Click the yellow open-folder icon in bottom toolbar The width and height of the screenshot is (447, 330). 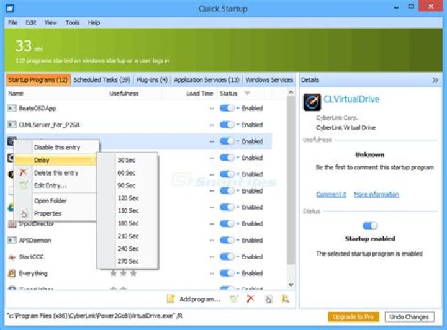[x=285, y=299]
